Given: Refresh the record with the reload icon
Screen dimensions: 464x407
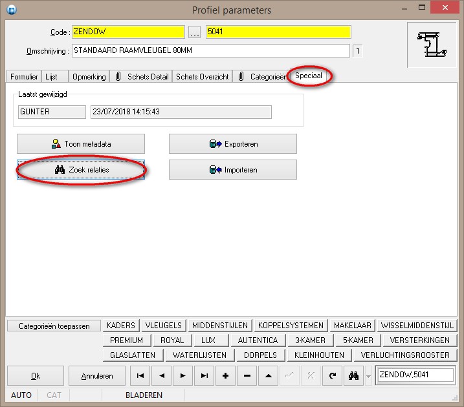Looking at the screenshot, I should [x=332, y=376].
